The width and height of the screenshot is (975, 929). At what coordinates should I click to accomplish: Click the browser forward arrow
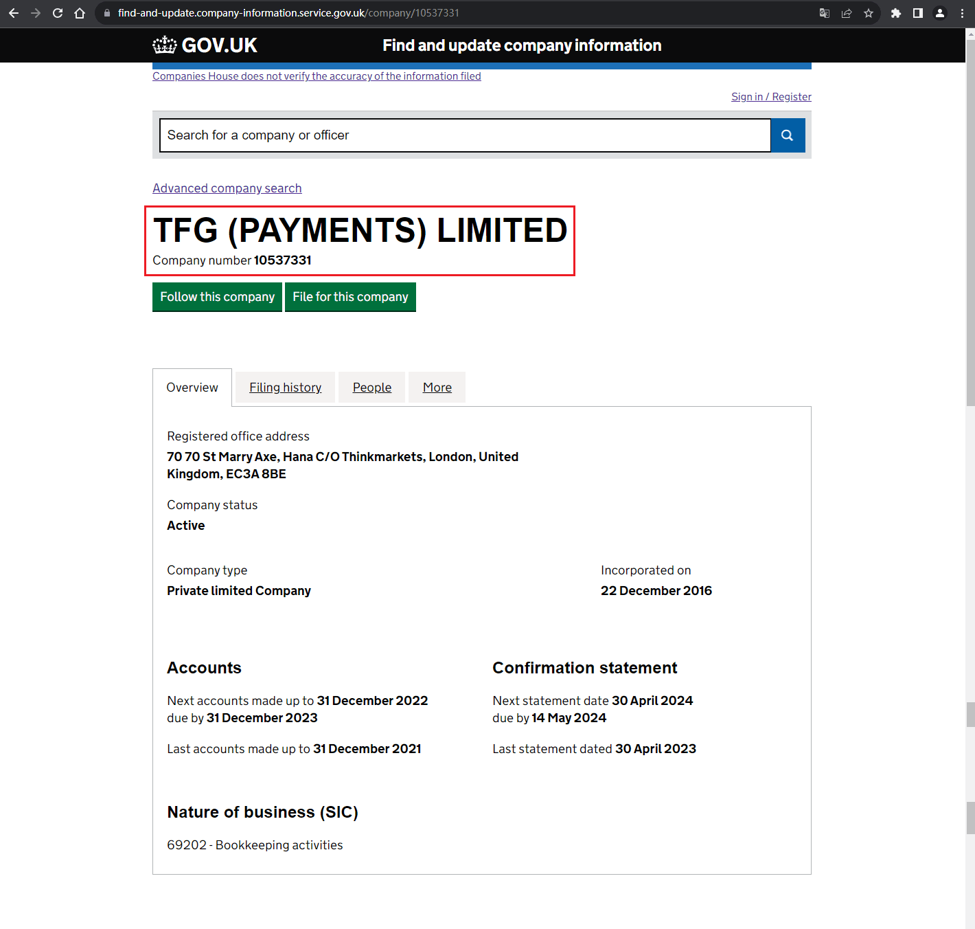tap(36, 13)
